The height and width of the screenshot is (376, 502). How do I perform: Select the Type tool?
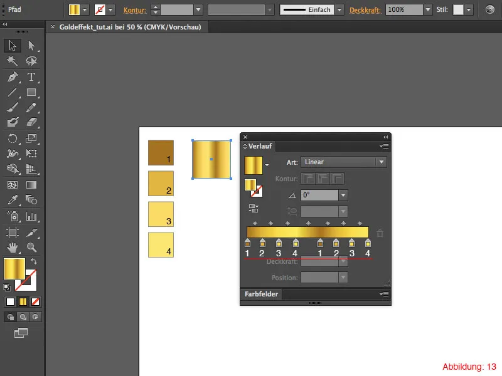tap(31, 77)
